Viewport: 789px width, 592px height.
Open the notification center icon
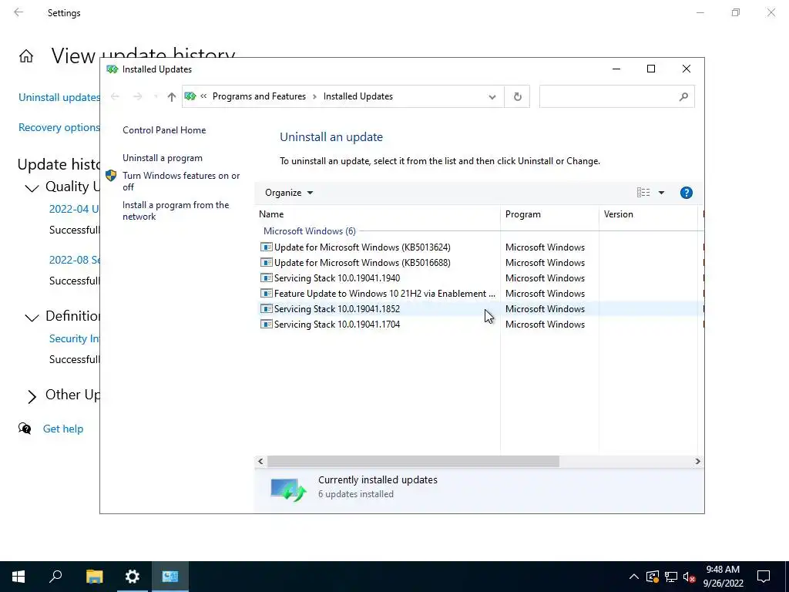(x=764, y=577)
